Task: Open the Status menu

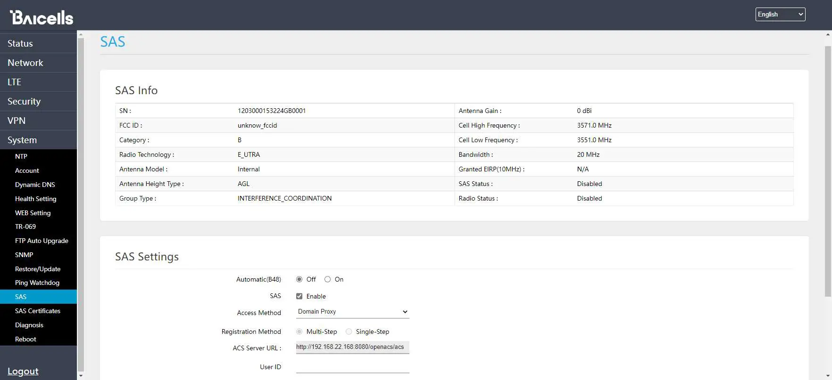Action: coord(20,43)
